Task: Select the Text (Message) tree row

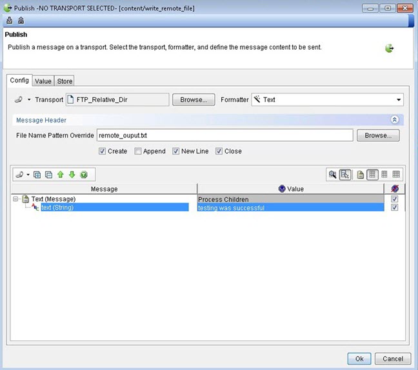Action: pos(54,199)
